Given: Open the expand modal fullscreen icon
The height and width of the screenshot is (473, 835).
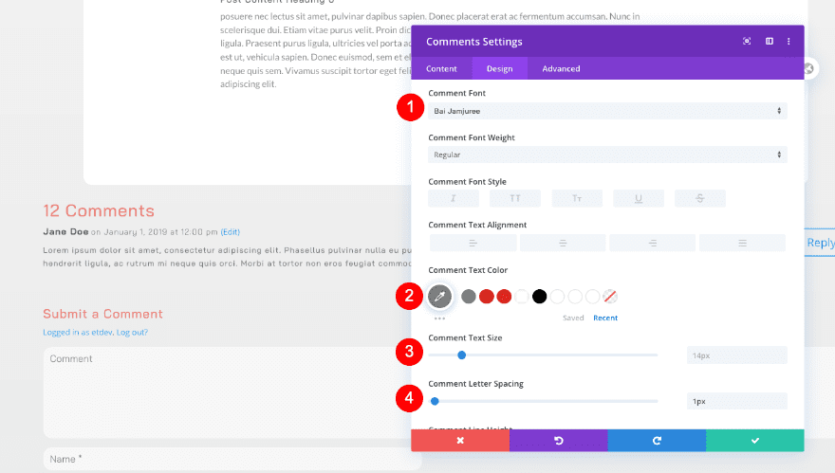Looking at the screenshot, I should click(x=747, y=42).
